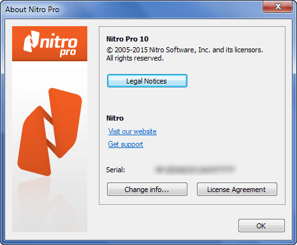Image resolution: width=297 pixels, height=245 pixels.
Task: Close the About Nitro Pro dialog
Action: click(277, 6)
